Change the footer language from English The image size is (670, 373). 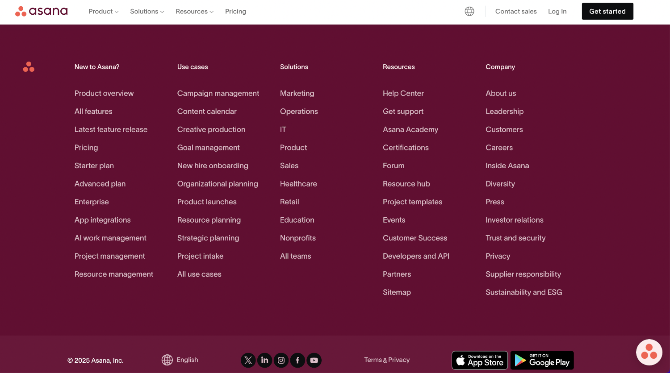click(187, 360)
